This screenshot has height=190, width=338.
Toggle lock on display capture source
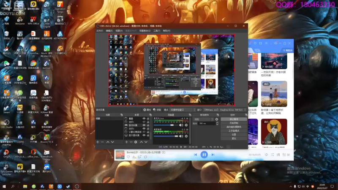[148, 135]
